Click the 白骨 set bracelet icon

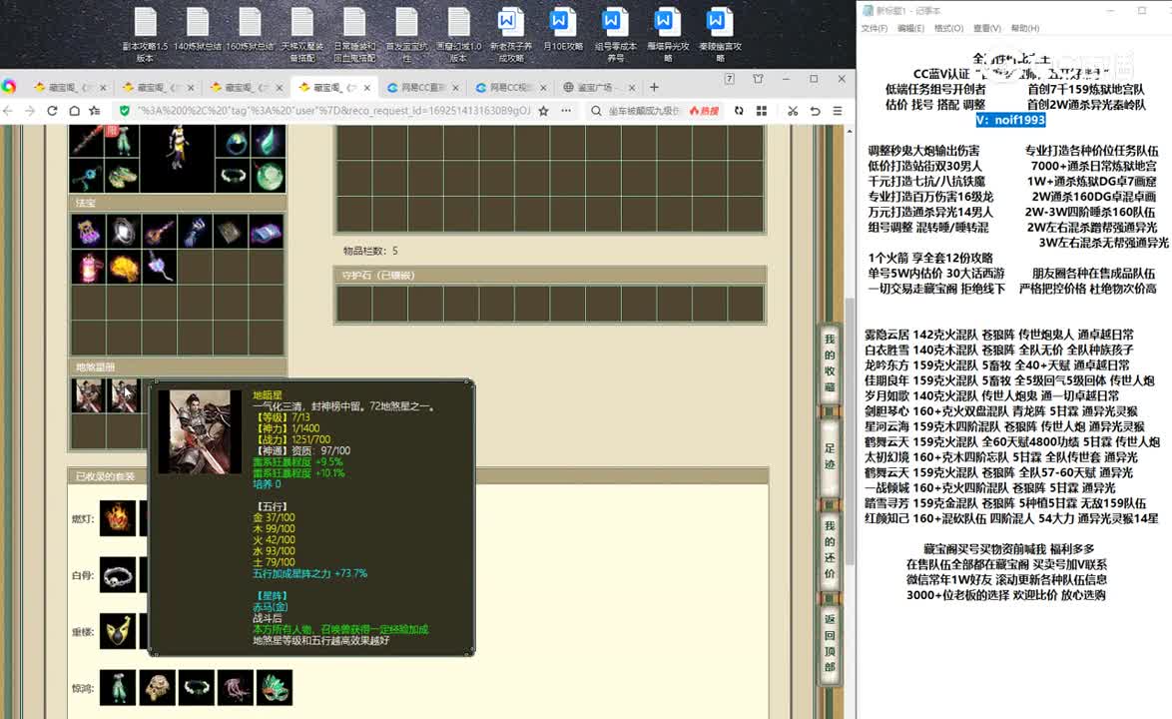click(118, 575)
